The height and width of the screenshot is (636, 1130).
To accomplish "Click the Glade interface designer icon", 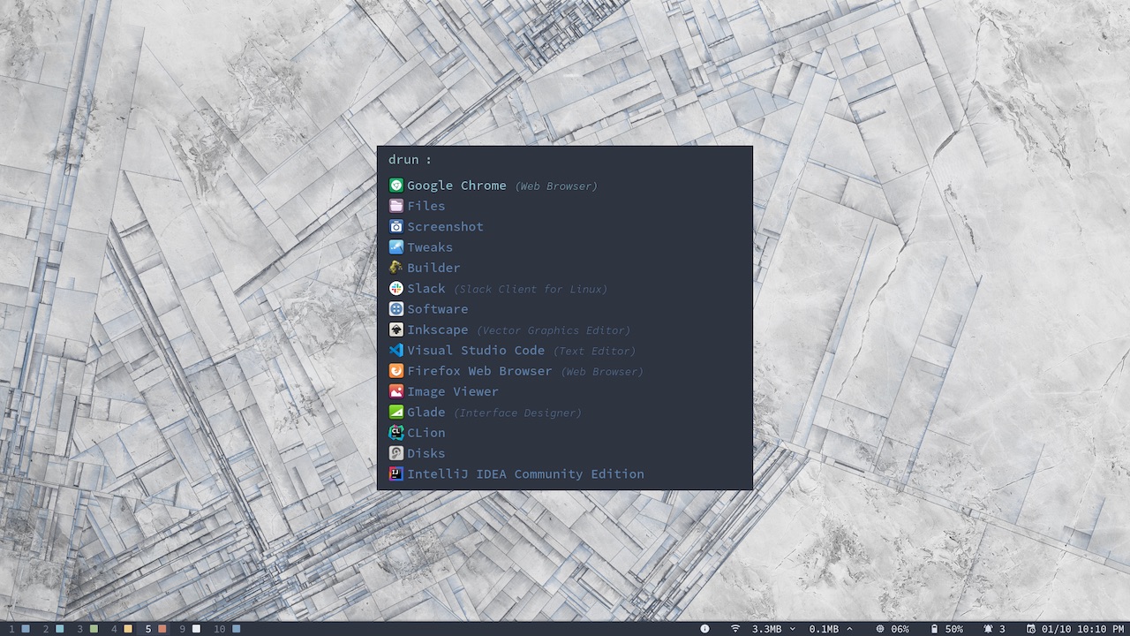I will click(395, 412).
